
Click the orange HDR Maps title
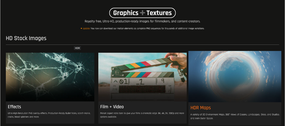201,108
